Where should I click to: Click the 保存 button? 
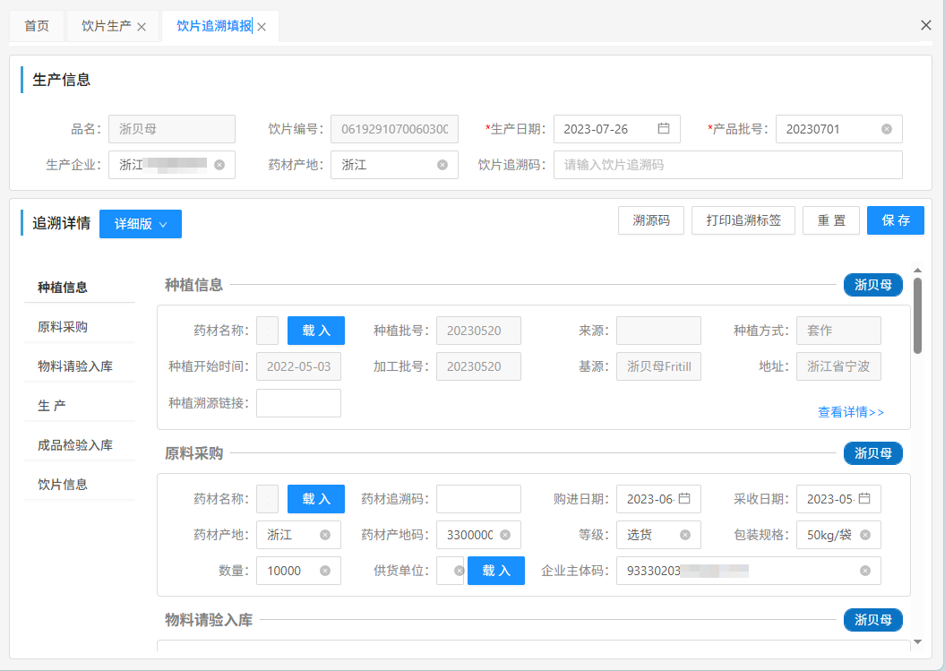[895, 220]
